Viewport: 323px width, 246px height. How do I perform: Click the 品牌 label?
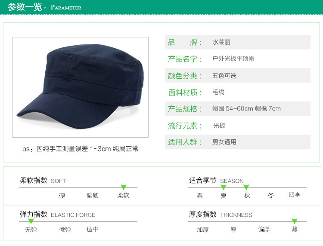point(184,43)
